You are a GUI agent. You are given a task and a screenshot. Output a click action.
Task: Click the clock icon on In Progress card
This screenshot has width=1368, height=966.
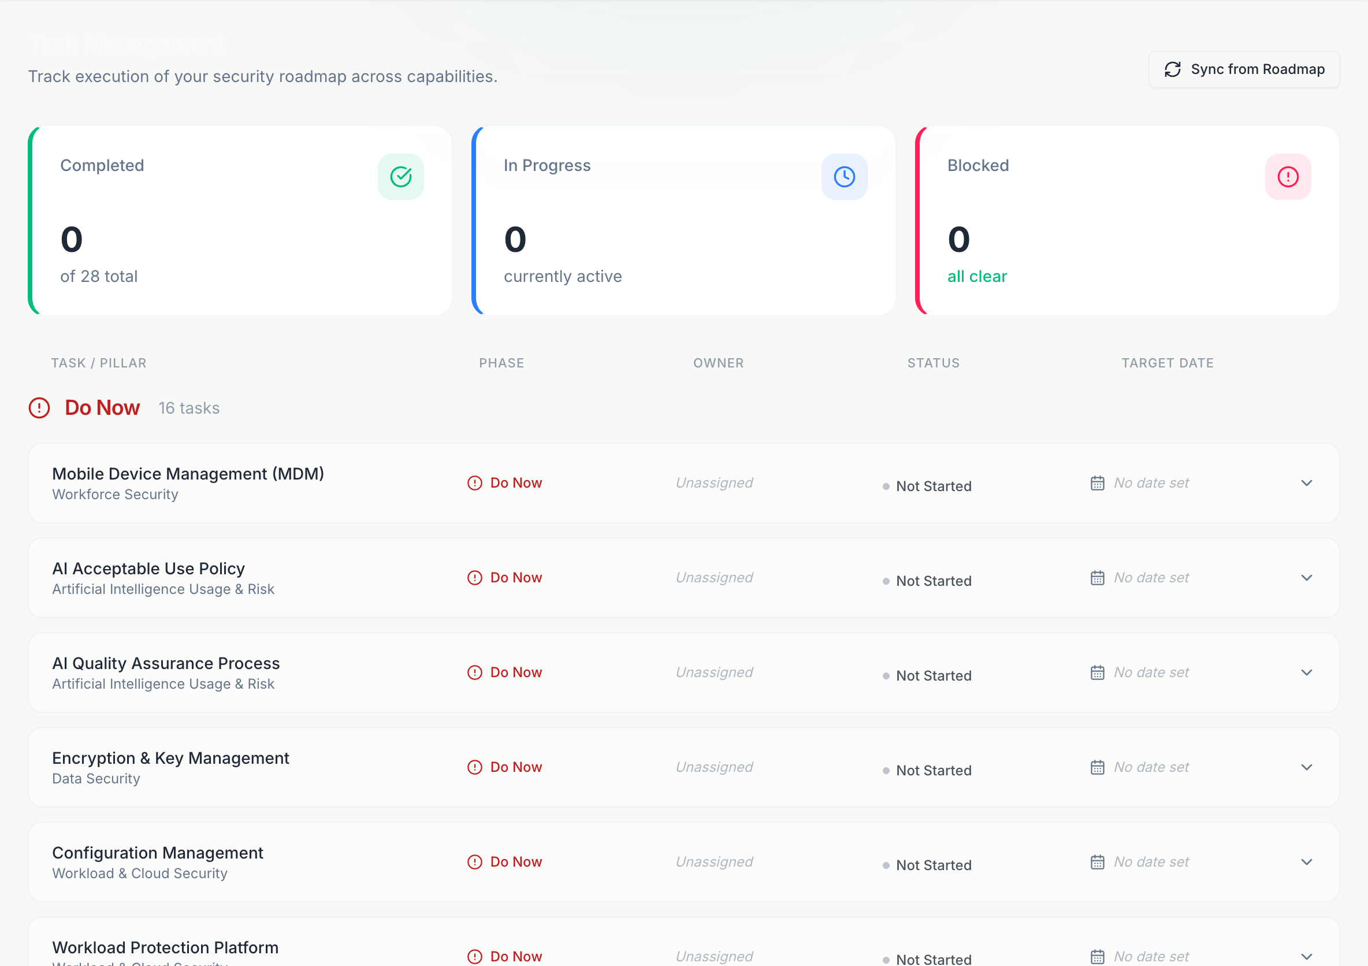pyautogui.click(x=843, y=177)
